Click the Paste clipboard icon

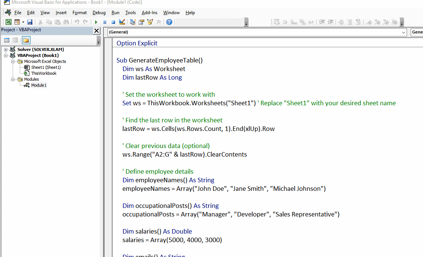tap(57, 22)
